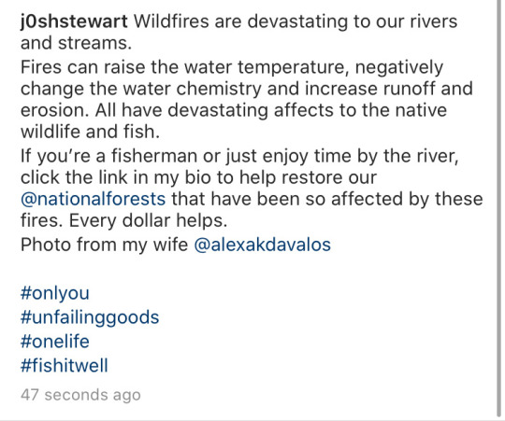The width and height of the screenshot is (505, 421).
Task: Open the #onlyou hashtag
Action: click(x=55, y=293)
